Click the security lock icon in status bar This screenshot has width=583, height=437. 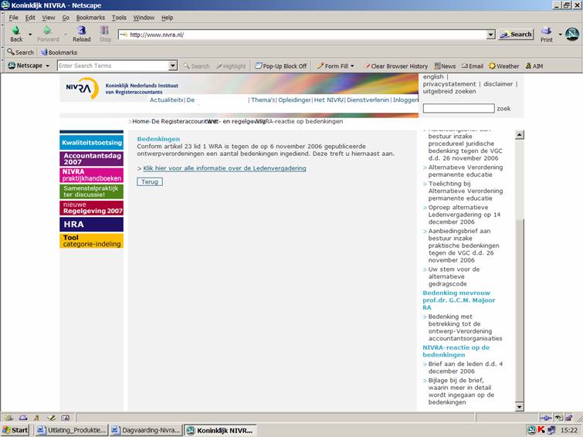(x=568, y=418)
